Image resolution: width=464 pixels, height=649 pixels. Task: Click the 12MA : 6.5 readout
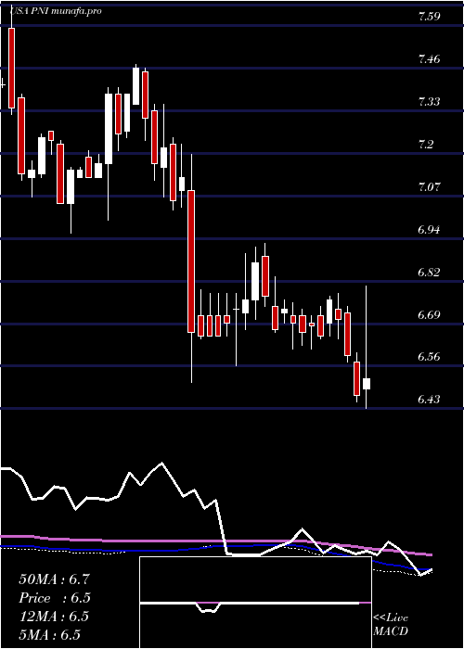point(54,617)
